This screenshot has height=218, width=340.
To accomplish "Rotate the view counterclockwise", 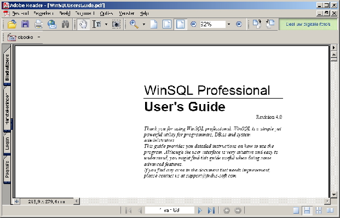I will 270,24.
